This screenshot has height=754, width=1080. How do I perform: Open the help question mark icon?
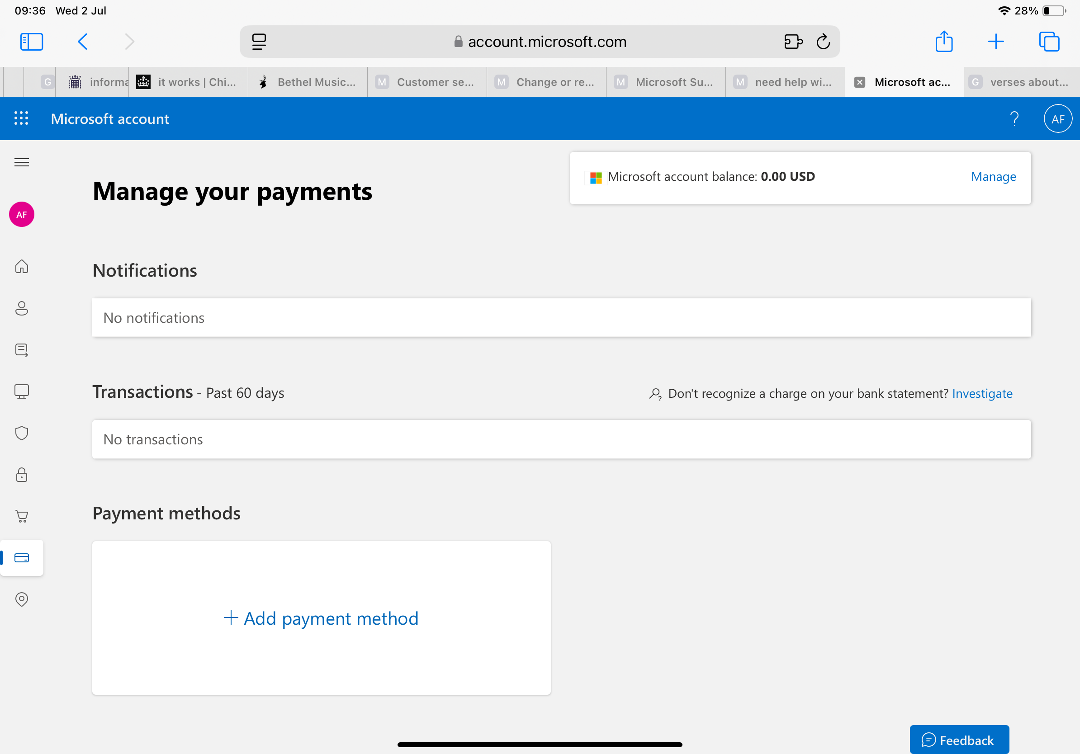(x=1014, y=118)
